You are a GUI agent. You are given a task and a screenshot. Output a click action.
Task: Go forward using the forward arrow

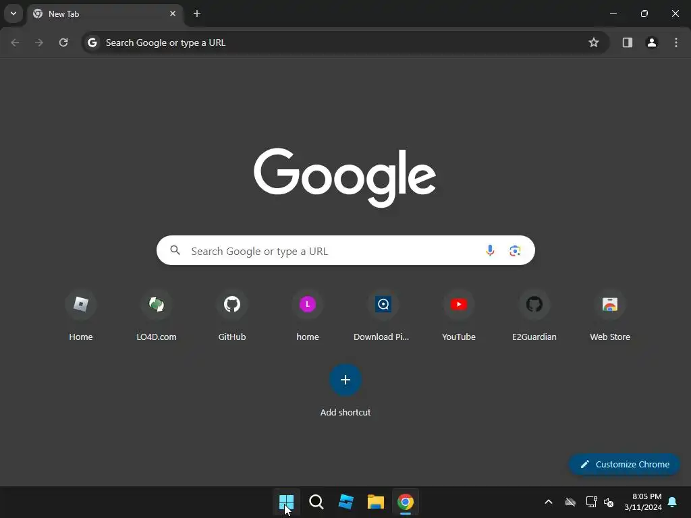tap(39, 42)
